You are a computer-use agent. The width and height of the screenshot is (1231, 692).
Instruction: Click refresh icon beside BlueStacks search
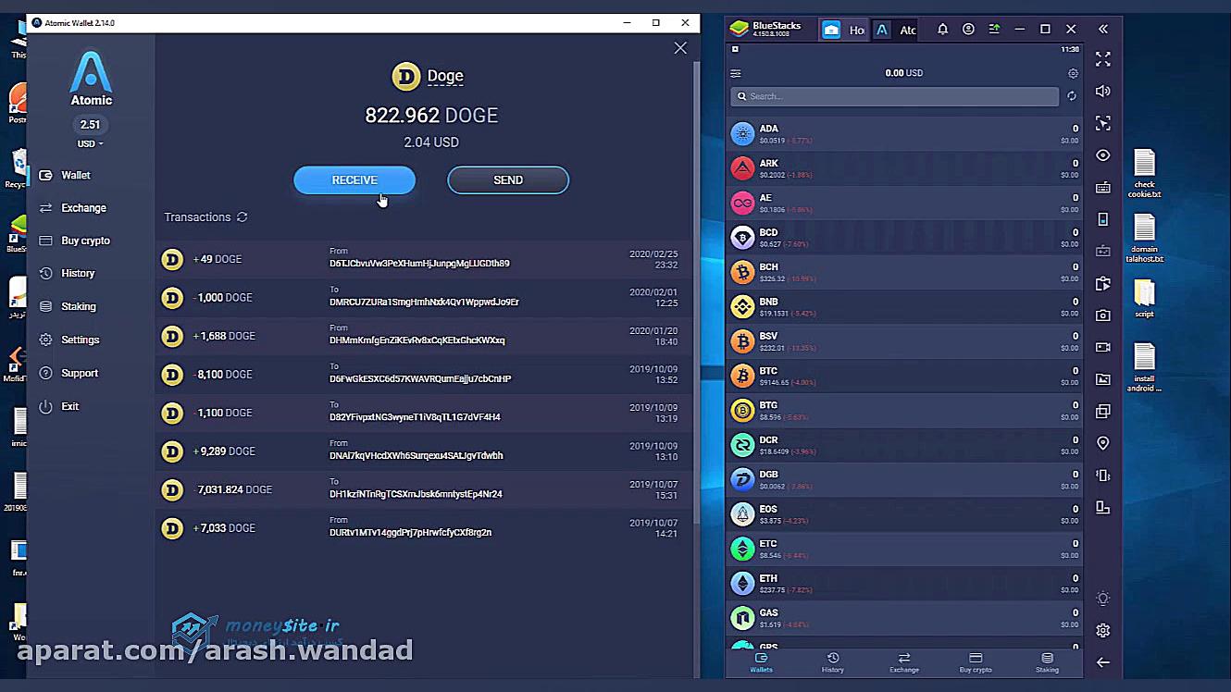pyautogui.click(x=1072, y=96)
